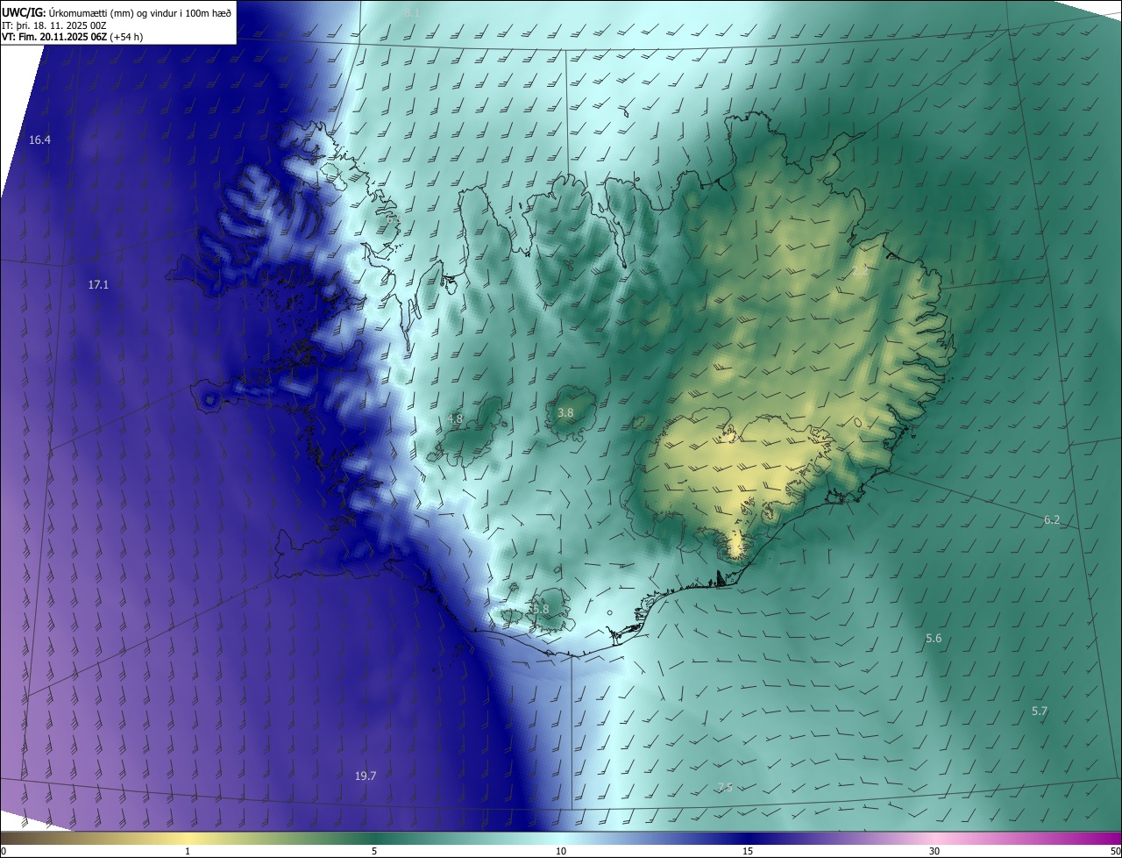Click the '50' tick label on the color scale

coord(1115,851)
